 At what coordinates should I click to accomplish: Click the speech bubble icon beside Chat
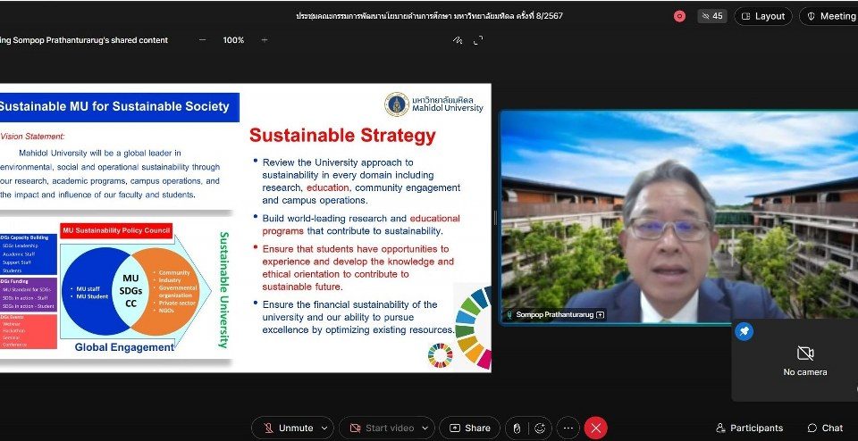pos(812,428)
